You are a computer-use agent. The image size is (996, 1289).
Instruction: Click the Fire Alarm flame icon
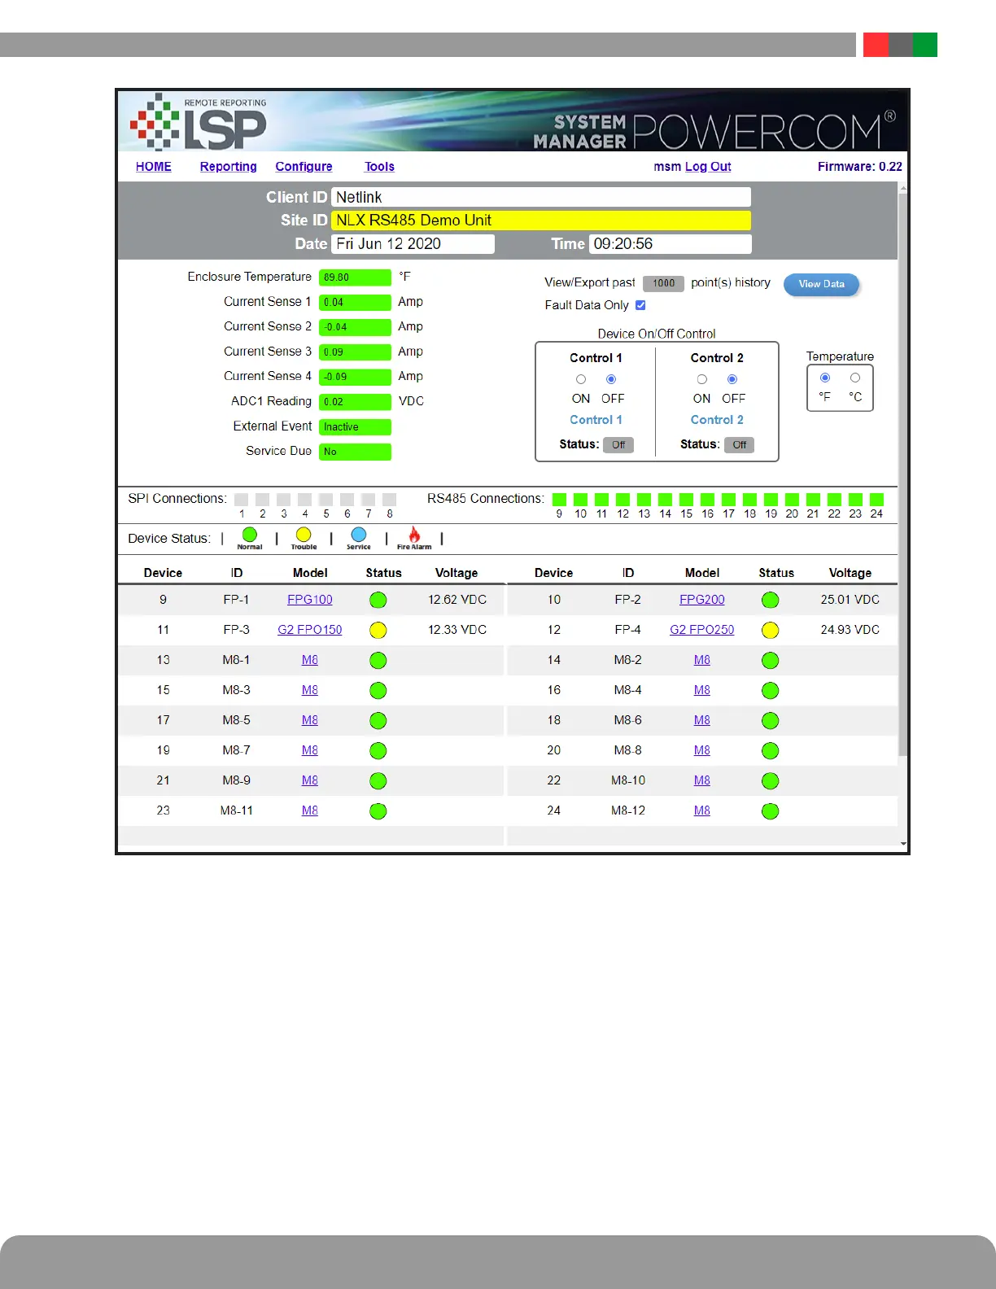tap(414, 535)
